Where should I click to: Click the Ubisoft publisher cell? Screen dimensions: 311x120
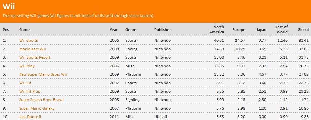[161, 117]
